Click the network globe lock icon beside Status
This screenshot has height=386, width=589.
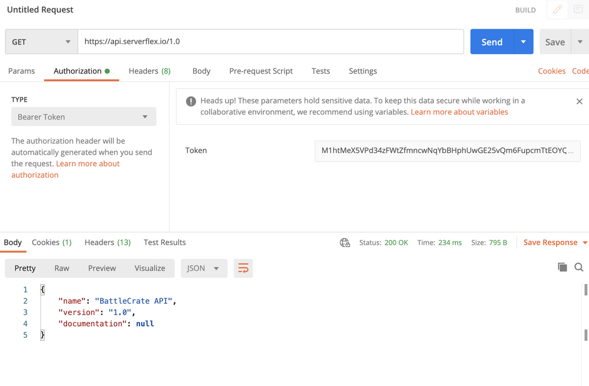pyautogui.click(x=345, y=242)
